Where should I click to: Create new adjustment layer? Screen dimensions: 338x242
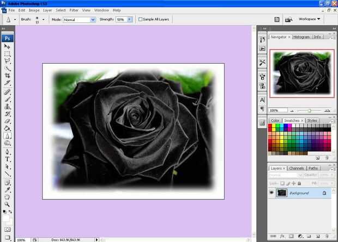coord(300,236)
